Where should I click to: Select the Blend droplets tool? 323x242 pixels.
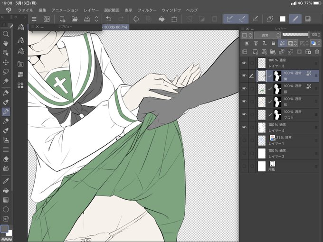(x=6, y=168)
